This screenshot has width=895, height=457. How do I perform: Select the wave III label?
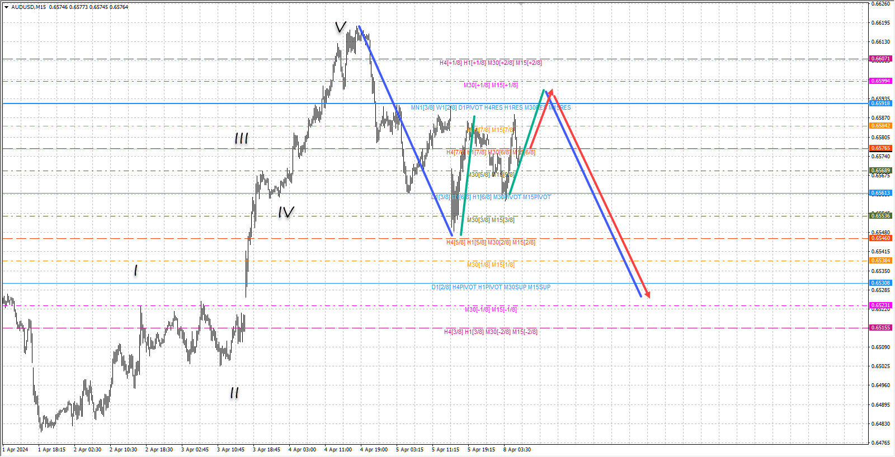[x=241, y=138]
